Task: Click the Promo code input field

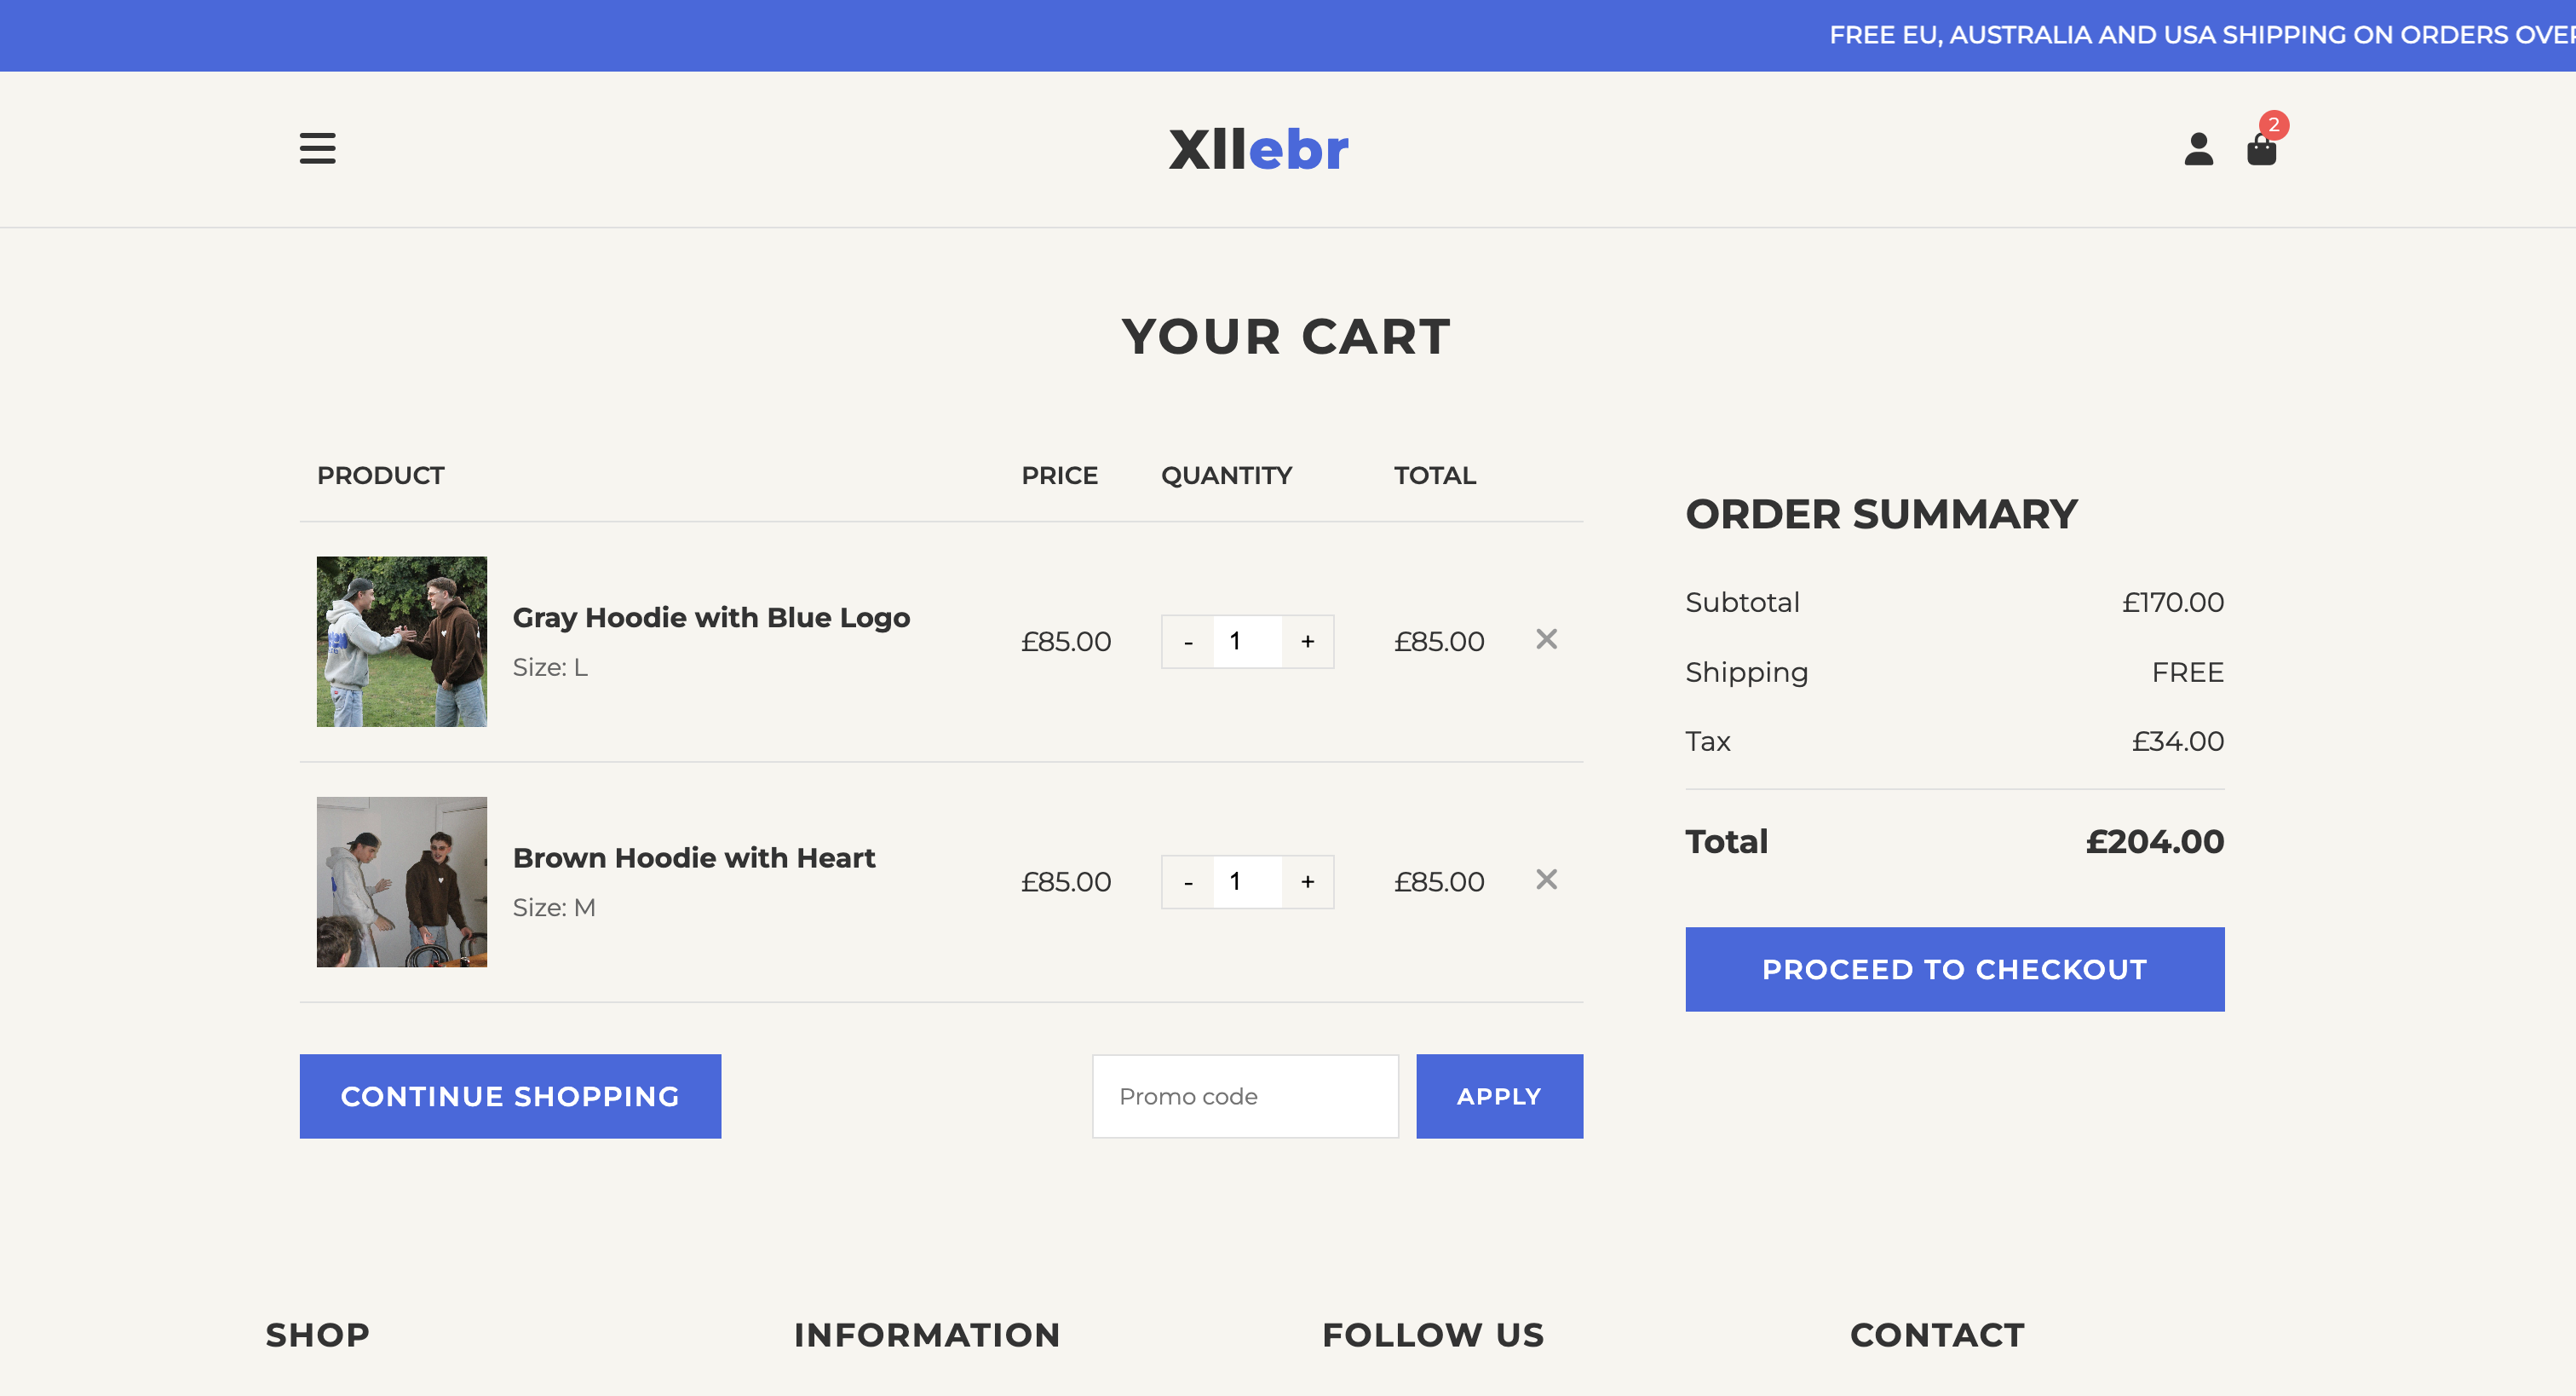Action: click(1244, 1097)
